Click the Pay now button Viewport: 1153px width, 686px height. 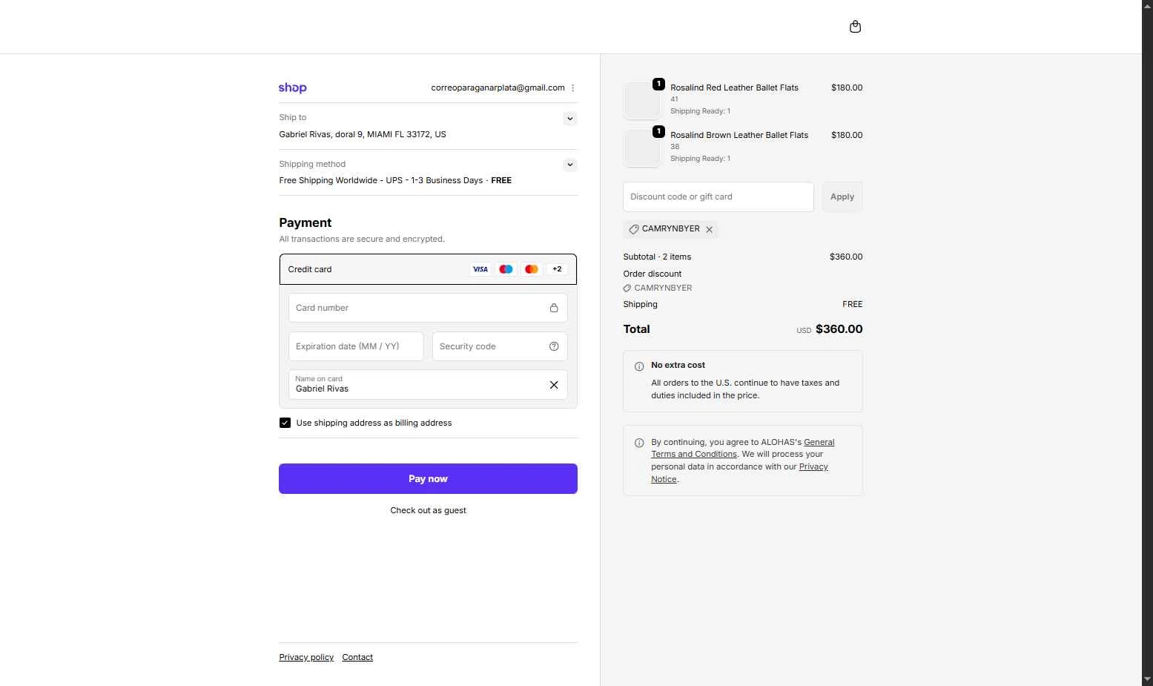click(428, 478)
